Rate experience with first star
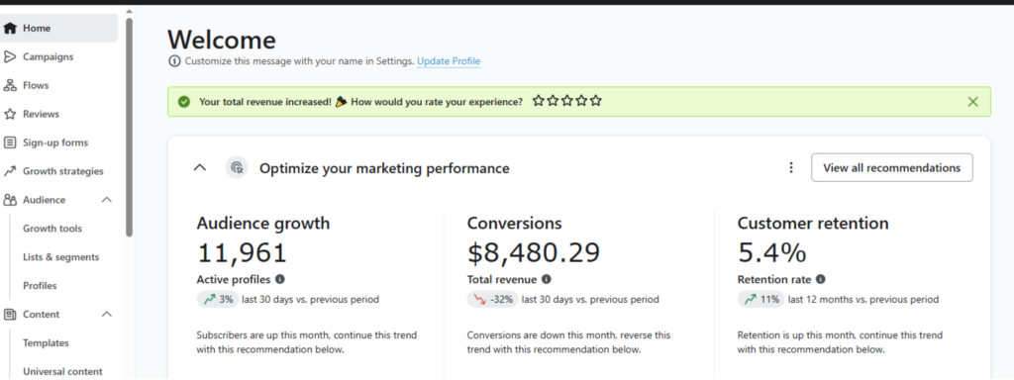 point(538,101)
